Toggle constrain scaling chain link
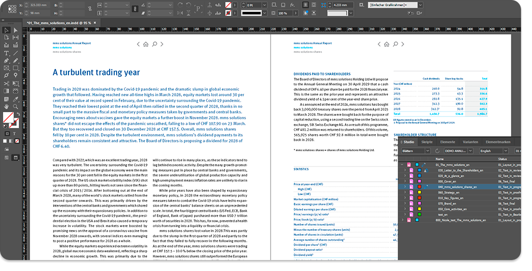Image resolution: width=532 pixels, height=271 pixels. coord(135,9)
